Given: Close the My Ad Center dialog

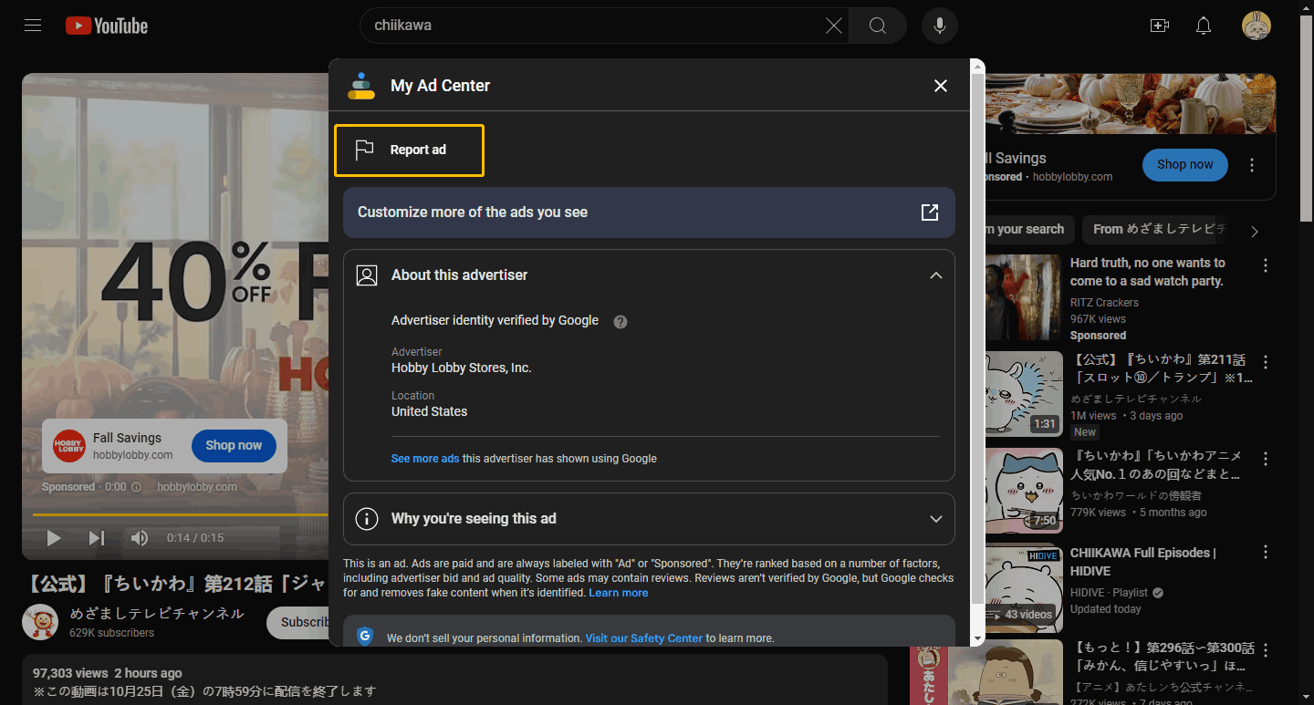Looking at the screenshot, I should point(941,86).
